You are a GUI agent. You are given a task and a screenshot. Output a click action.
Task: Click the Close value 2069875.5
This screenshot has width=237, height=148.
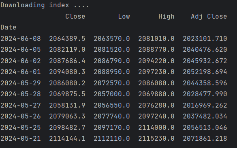coord(67,94)
